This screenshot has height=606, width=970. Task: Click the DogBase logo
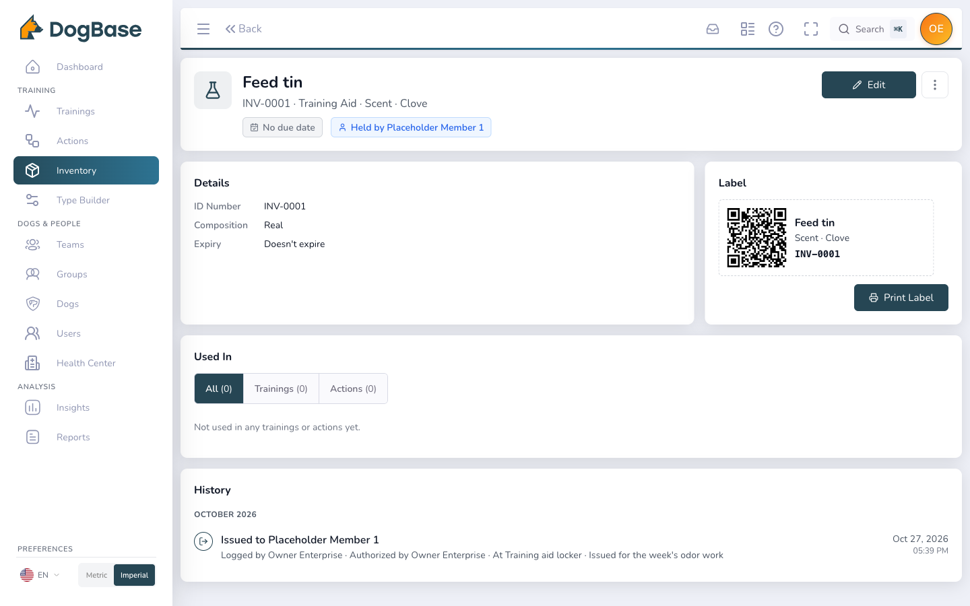point(80,28)
